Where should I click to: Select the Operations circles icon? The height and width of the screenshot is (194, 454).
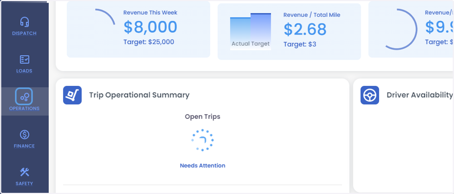click(x=24, y=96)
